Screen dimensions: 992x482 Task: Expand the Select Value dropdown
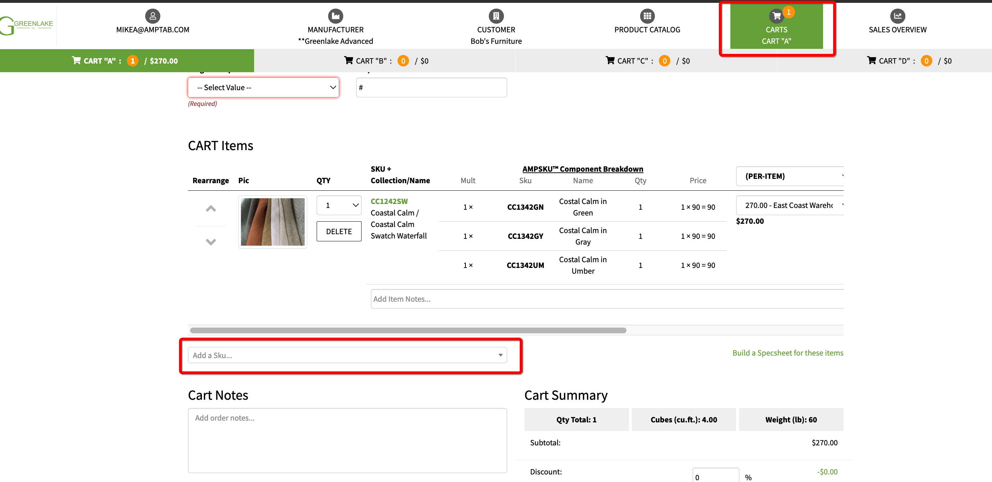263,87
